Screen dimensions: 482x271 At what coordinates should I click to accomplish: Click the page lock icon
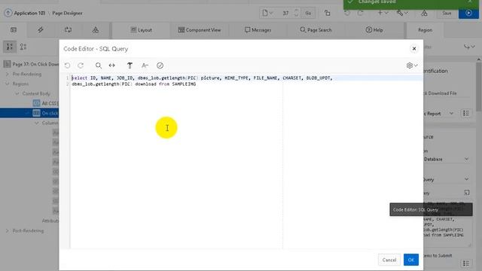328,13
